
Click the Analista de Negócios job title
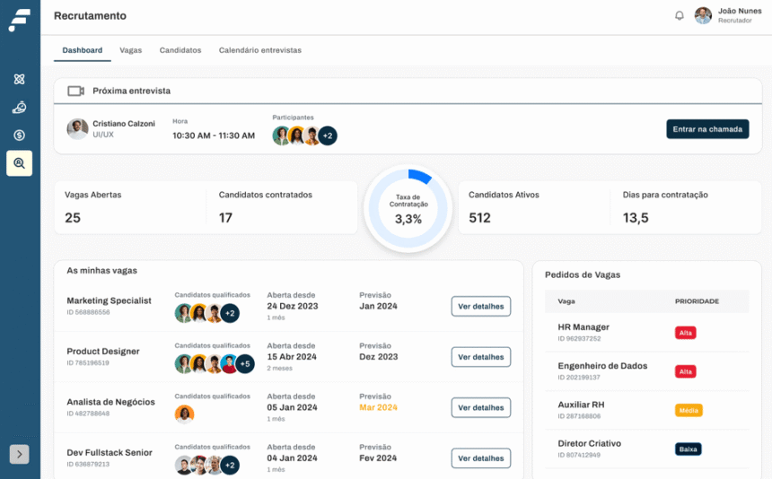(110, 402)
